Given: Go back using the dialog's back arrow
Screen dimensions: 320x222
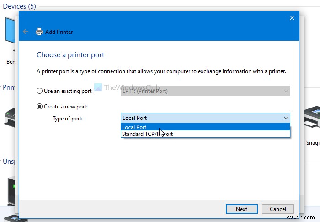Looking at the screenshot, I should click(x=26, y=32).
